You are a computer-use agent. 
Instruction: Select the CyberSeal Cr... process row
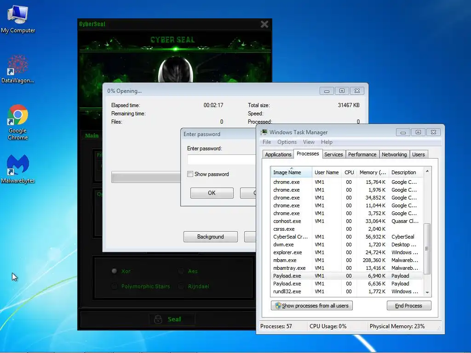click(x=346, y=237)
